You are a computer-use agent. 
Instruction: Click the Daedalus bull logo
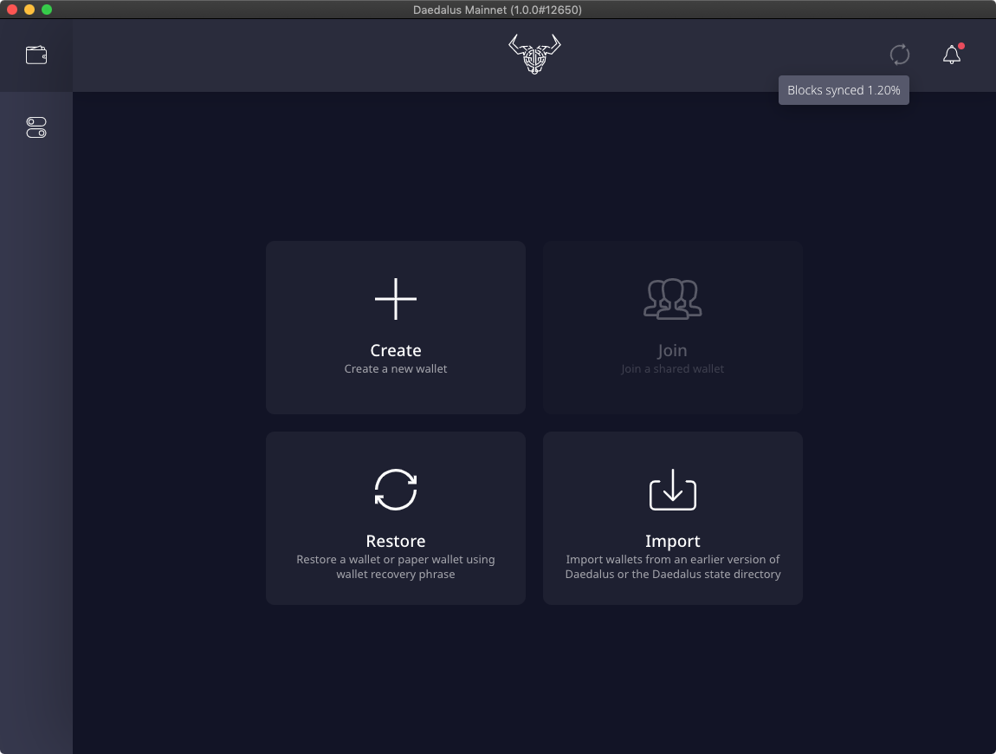(534, 54)
